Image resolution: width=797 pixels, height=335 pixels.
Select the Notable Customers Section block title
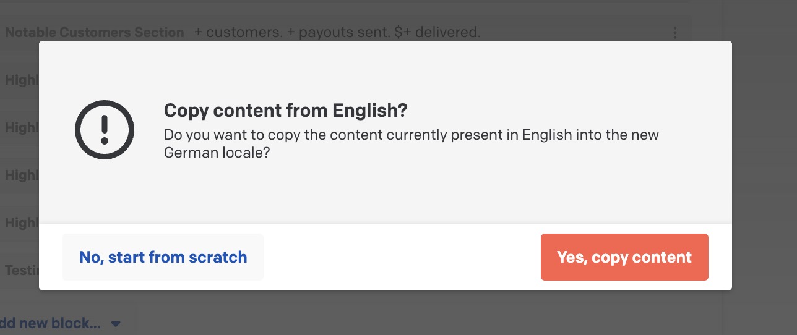pyautogui.click(x=95, y=32)
